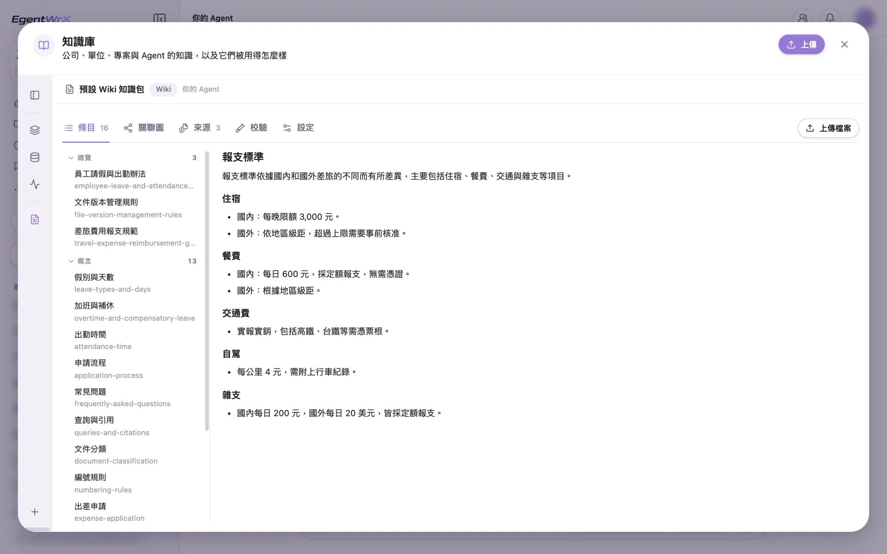
Task: Select the document icon in the left rail
Action: 35,219
